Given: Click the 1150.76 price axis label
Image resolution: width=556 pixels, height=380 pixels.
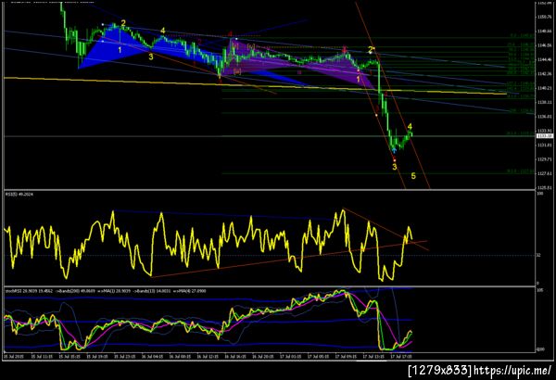Looking at the screenshot, I should (x=545, y=17).
